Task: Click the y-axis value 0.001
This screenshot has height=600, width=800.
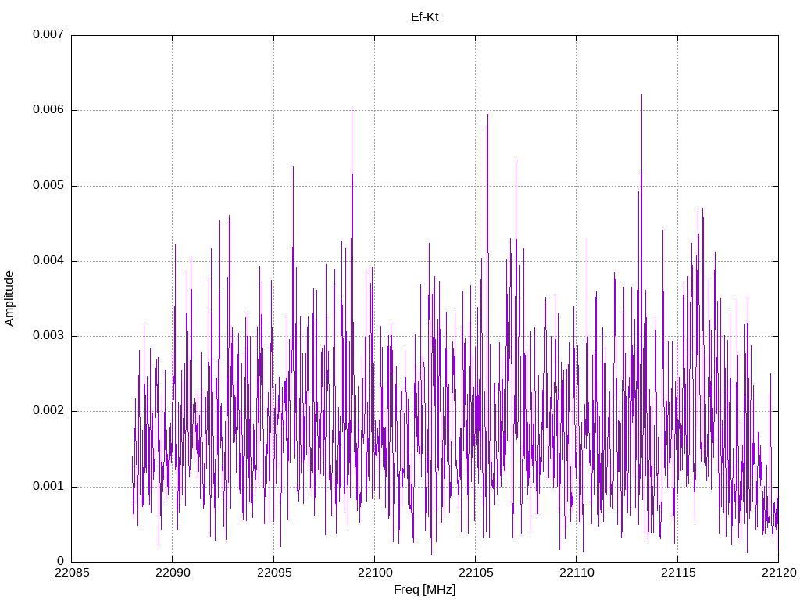Action: [48, 486]
